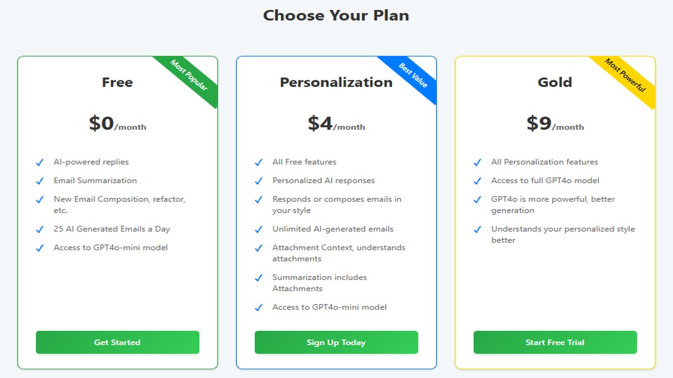
Task: Select the Personalization plan title
Action: tap(336, 82)
